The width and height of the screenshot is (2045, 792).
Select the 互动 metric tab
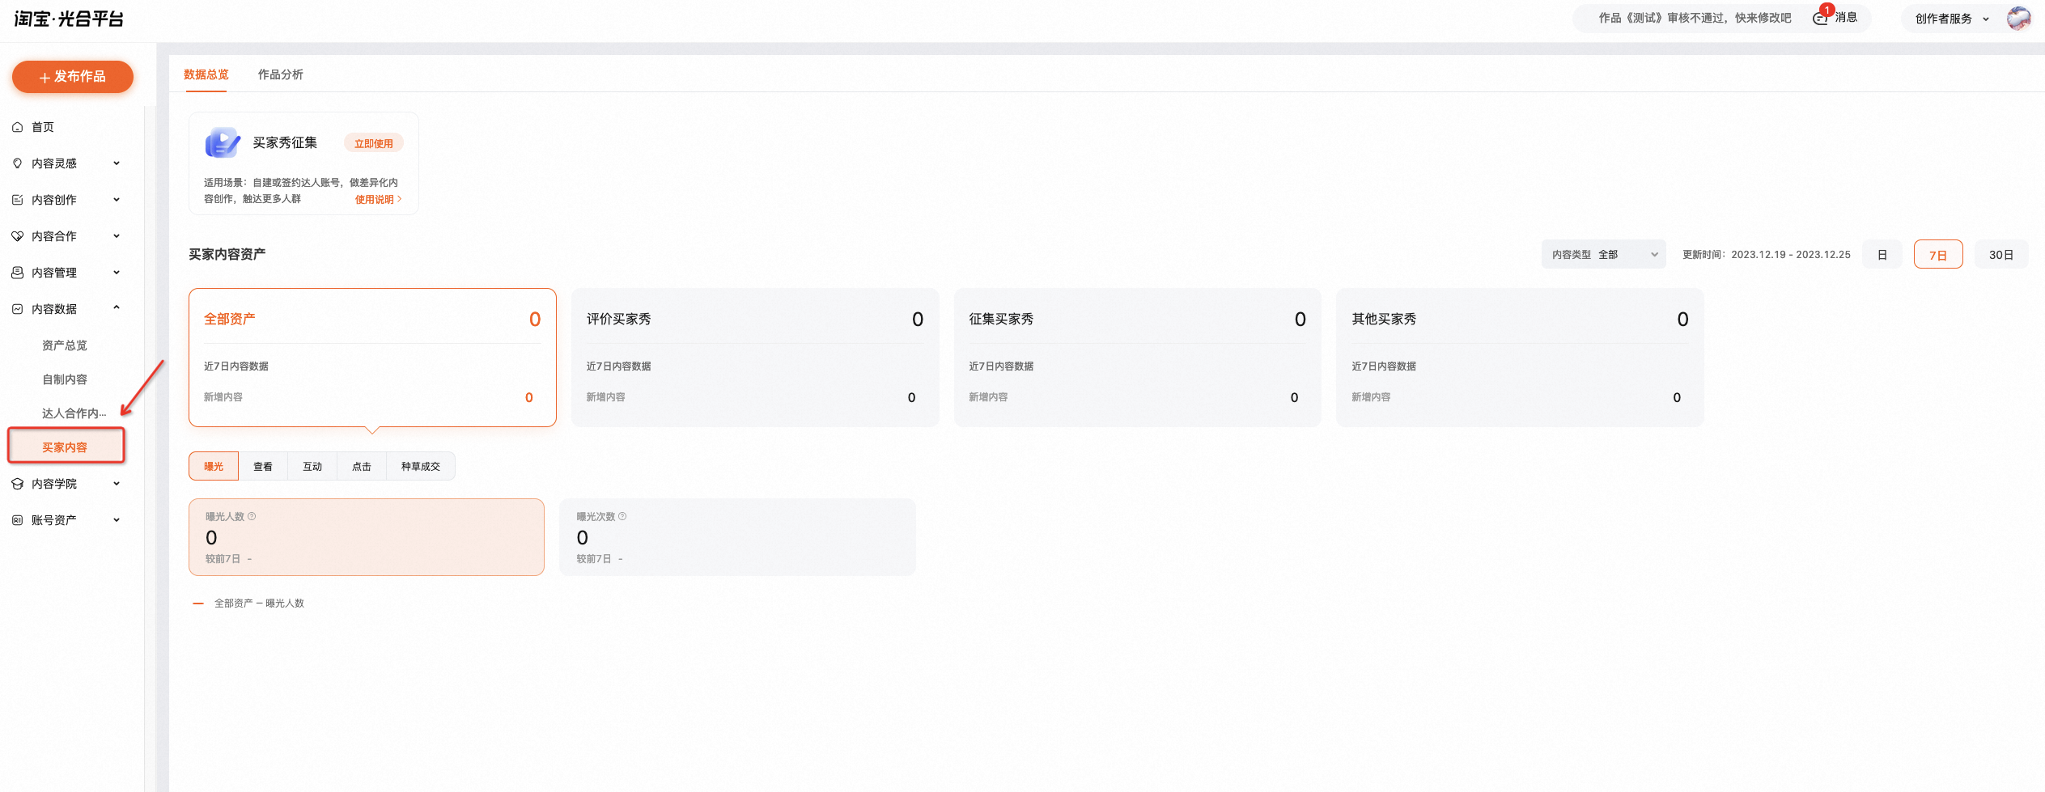point(312,466)
